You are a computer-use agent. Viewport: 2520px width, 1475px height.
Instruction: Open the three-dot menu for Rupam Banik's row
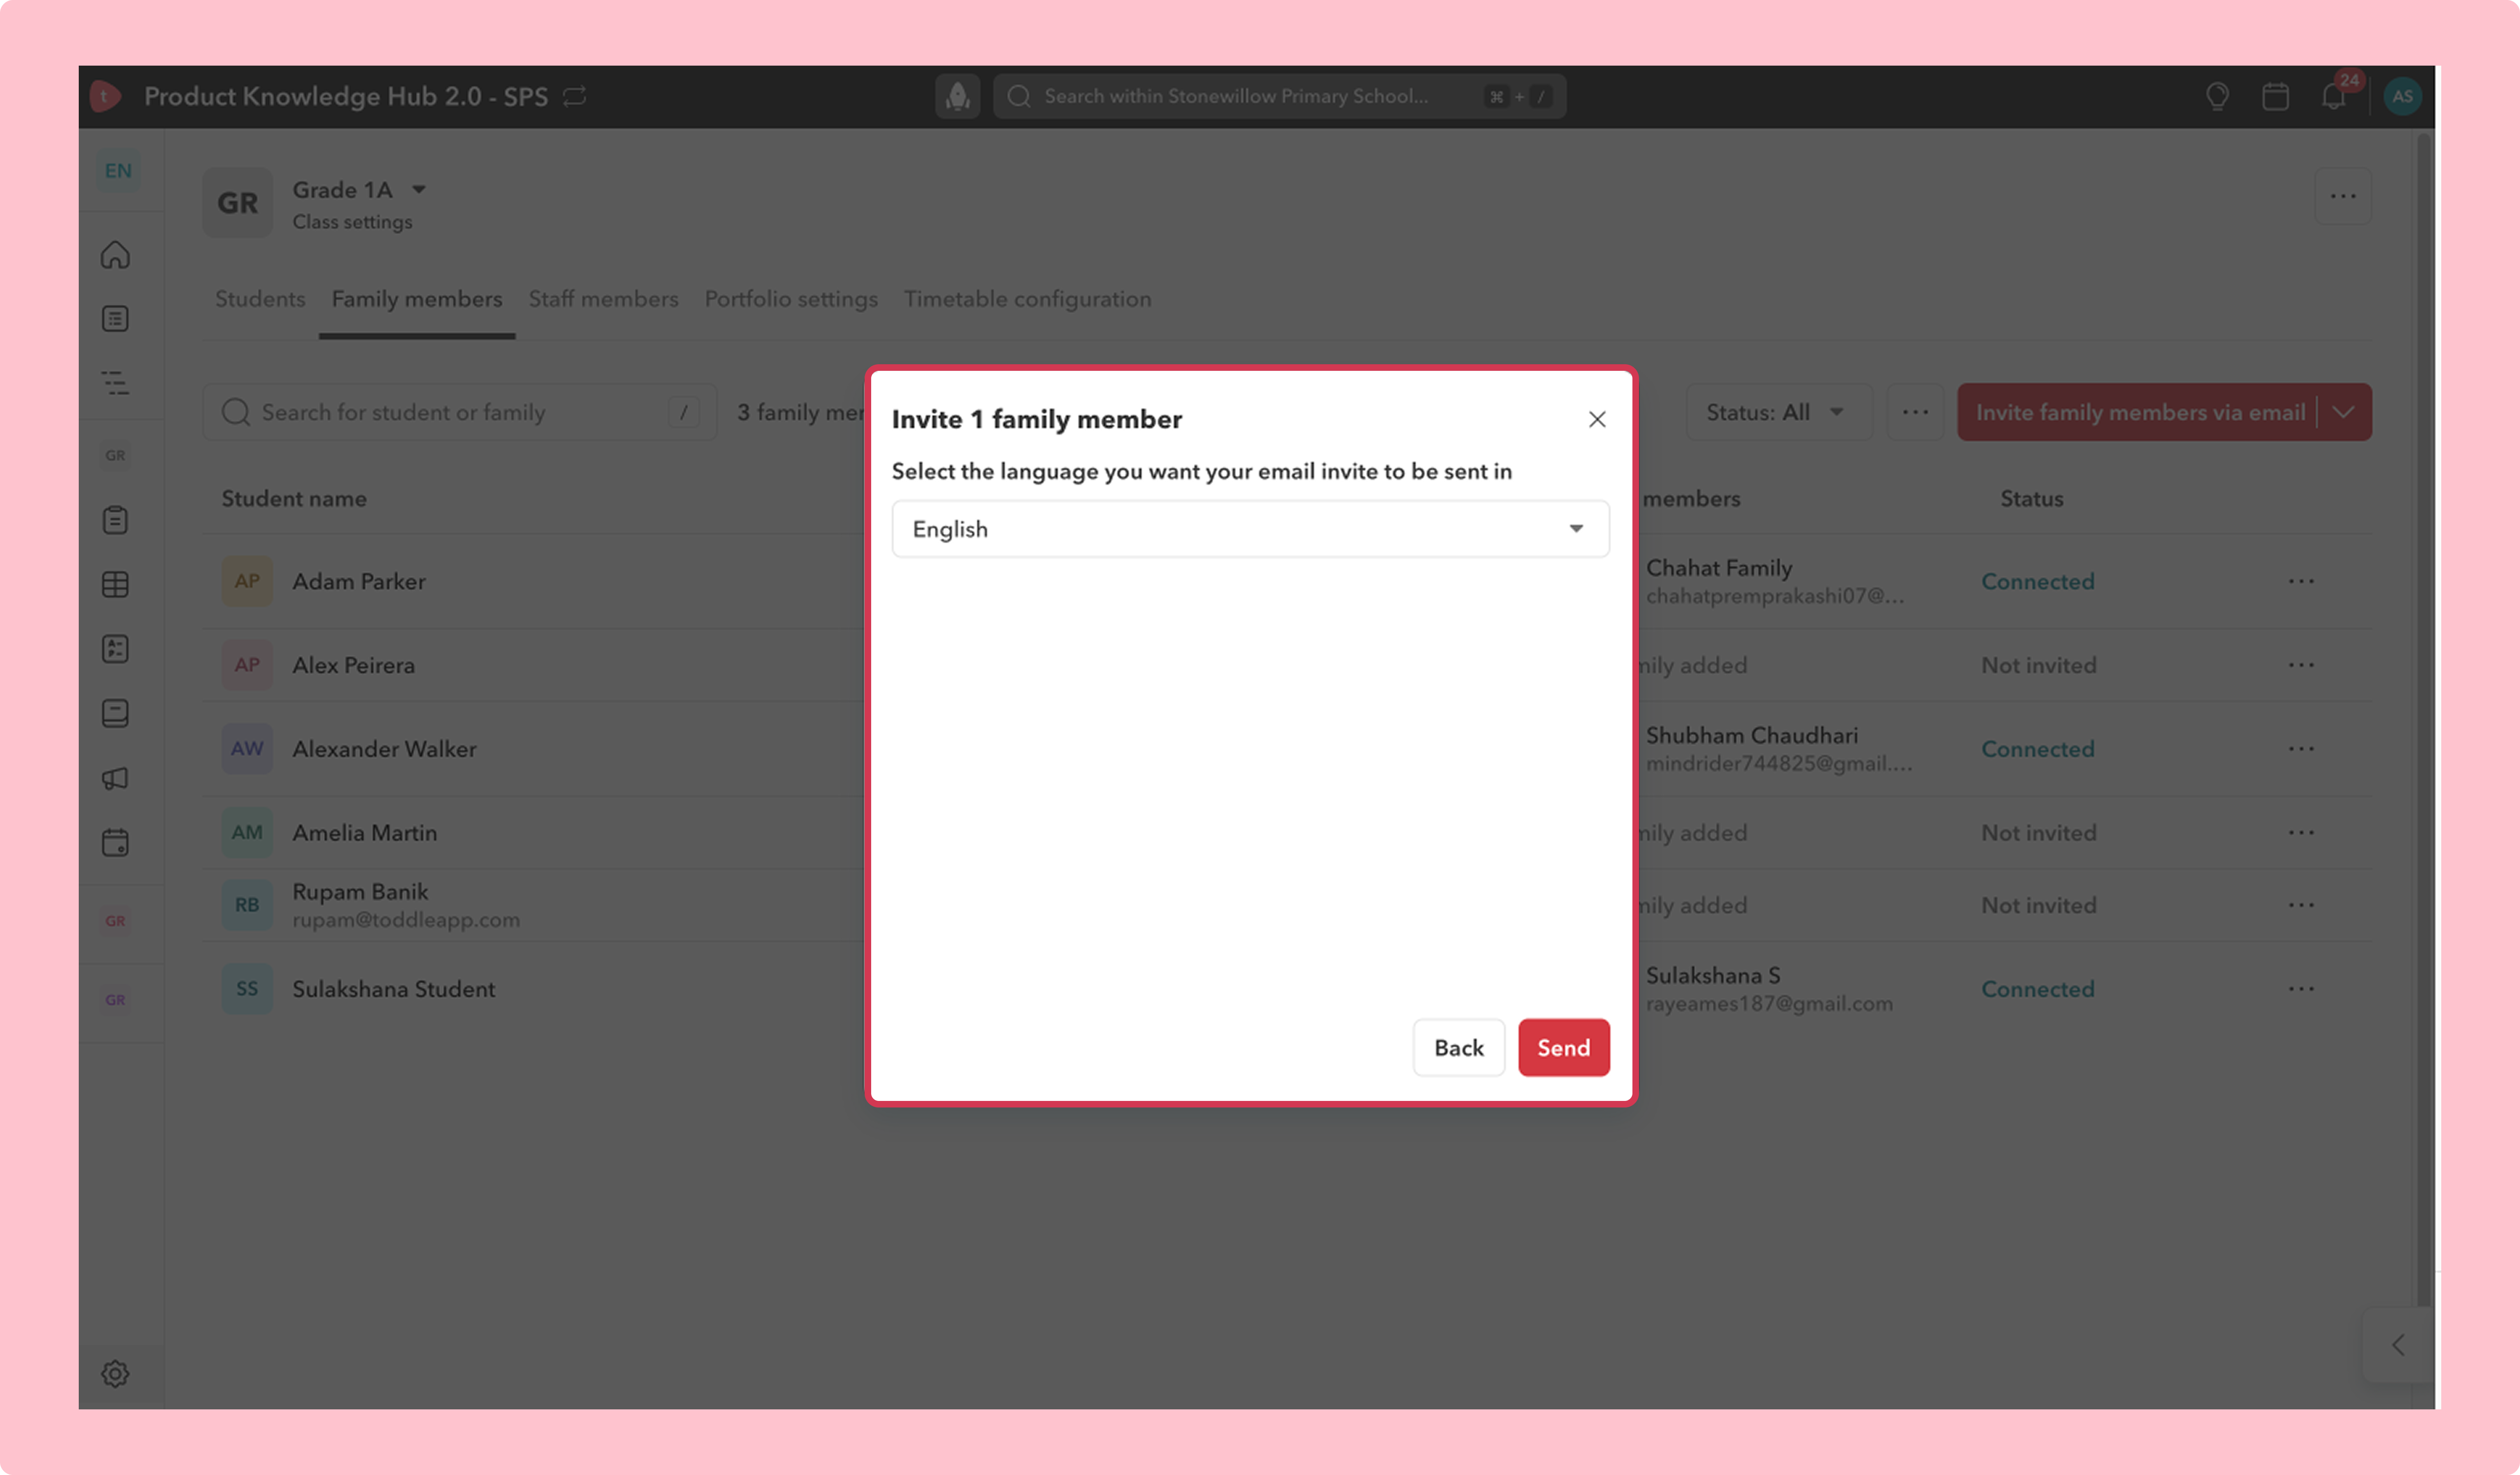tap(2301, 905)
